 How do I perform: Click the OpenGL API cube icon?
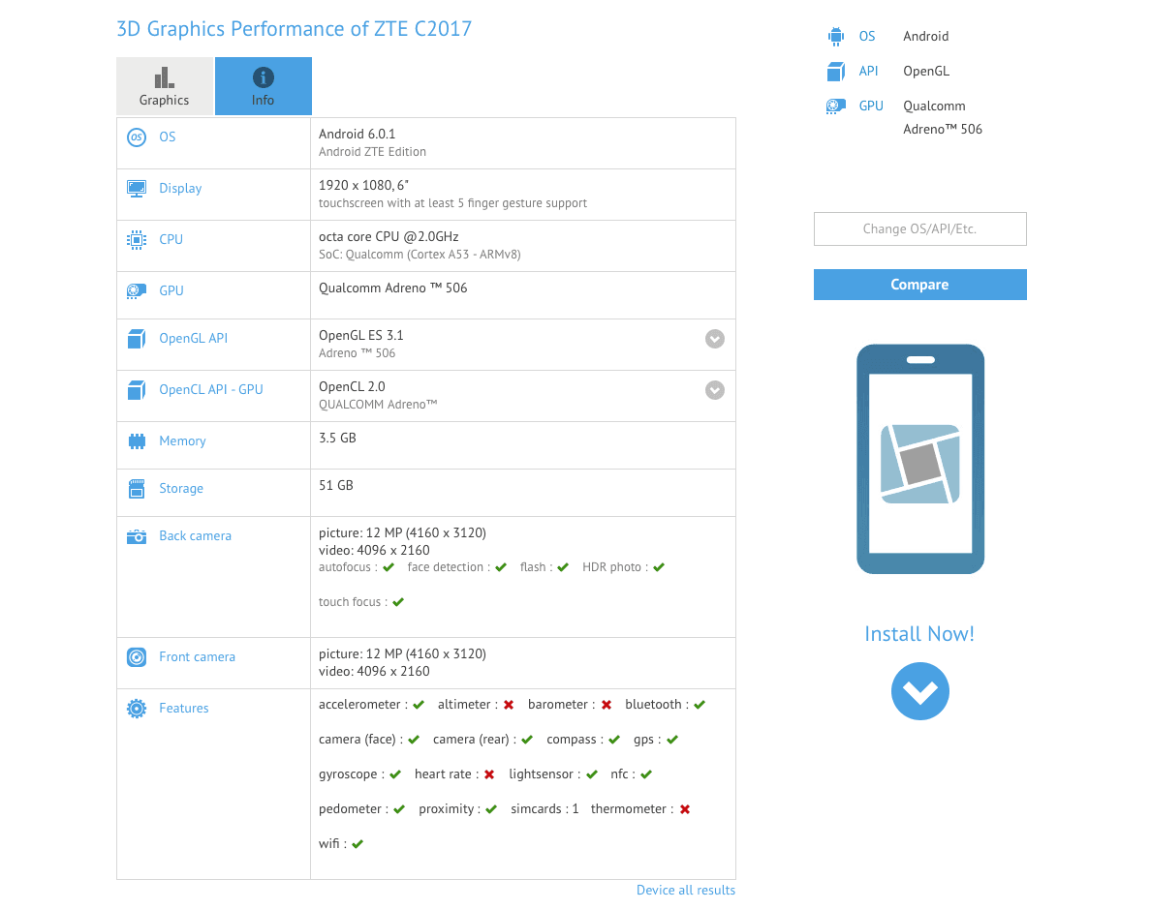[x=137, y=339]
